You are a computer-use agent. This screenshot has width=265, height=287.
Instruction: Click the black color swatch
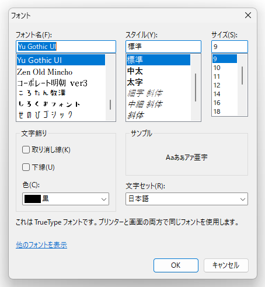33,199
